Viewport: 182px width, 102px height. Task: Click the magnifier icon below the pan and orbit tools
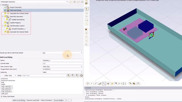click(x=86, y=24)
